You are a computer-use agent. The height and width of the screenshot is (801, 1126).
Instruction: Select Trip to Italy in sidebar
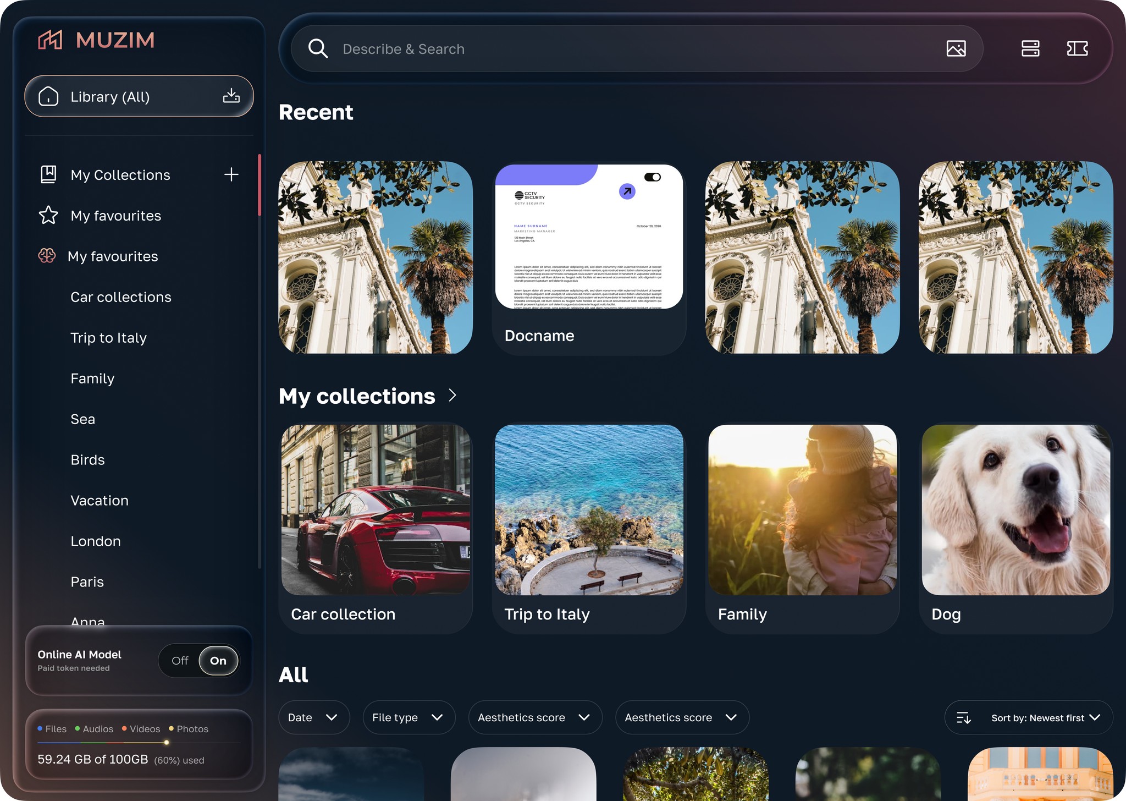(x=108, y=338)
